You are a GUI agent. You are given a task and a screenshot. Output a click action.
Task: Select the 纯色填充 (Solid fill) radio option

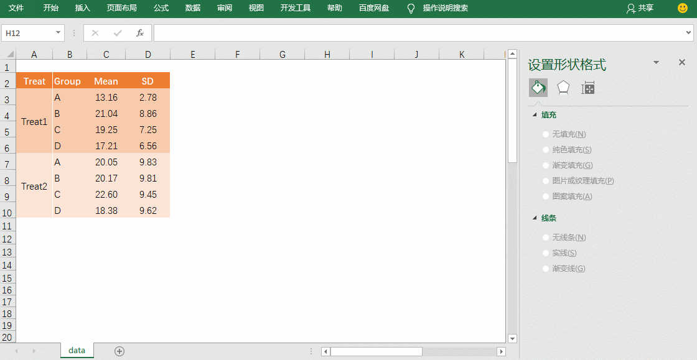(x=546, y=150)
